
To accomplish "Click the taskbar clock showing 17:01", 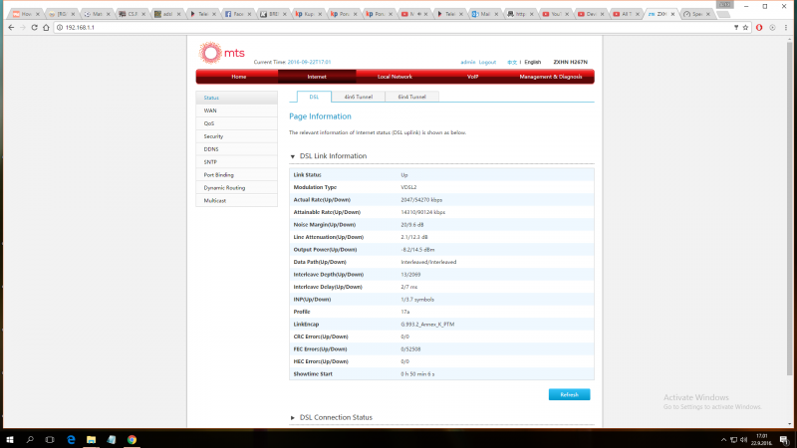I will click(761, 439).
